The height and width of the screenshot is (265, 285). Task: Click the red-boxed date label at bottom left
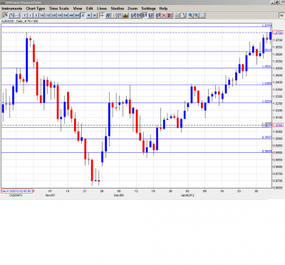click(x=16, y=191)
